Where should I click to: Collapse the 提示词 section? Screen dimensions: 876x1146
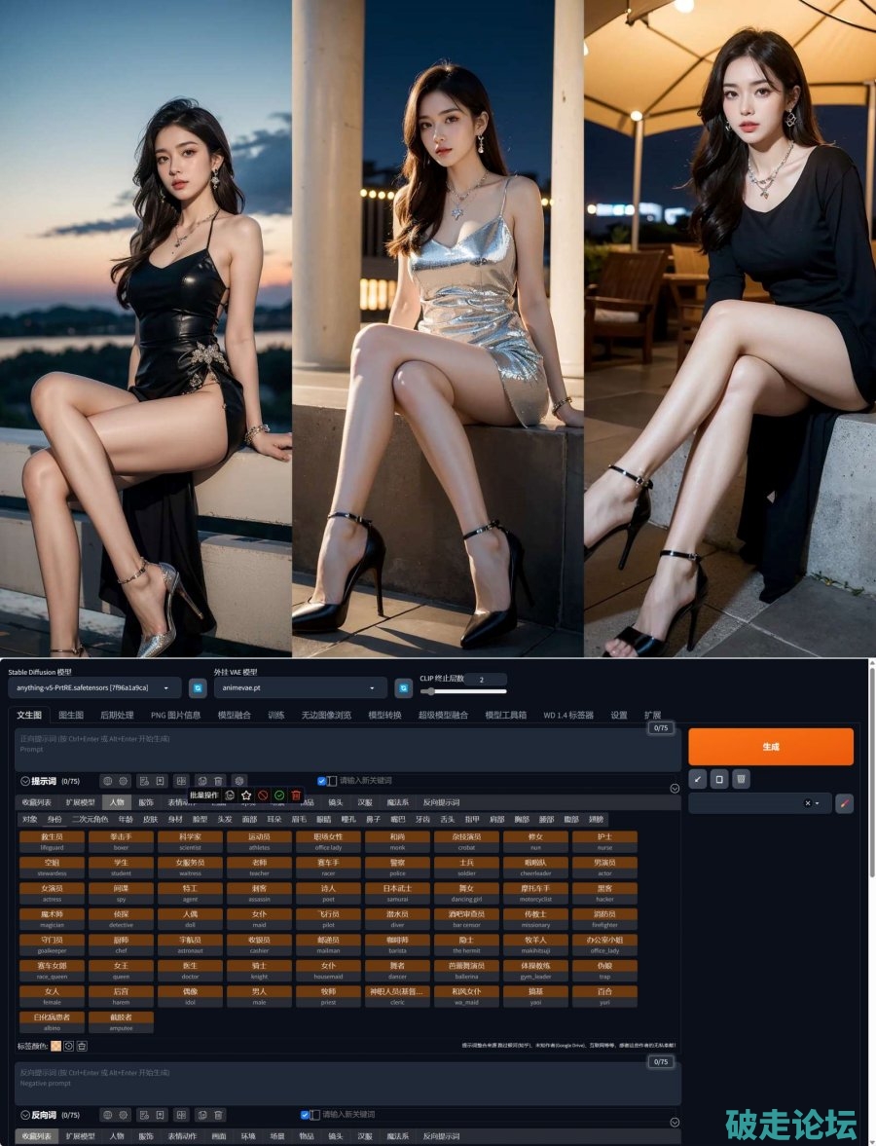coord(24,781)
